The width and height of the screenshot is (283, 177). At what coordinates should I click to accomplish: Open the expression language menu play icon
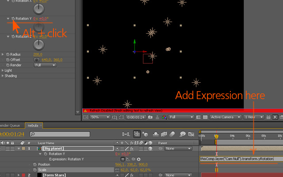138,159
